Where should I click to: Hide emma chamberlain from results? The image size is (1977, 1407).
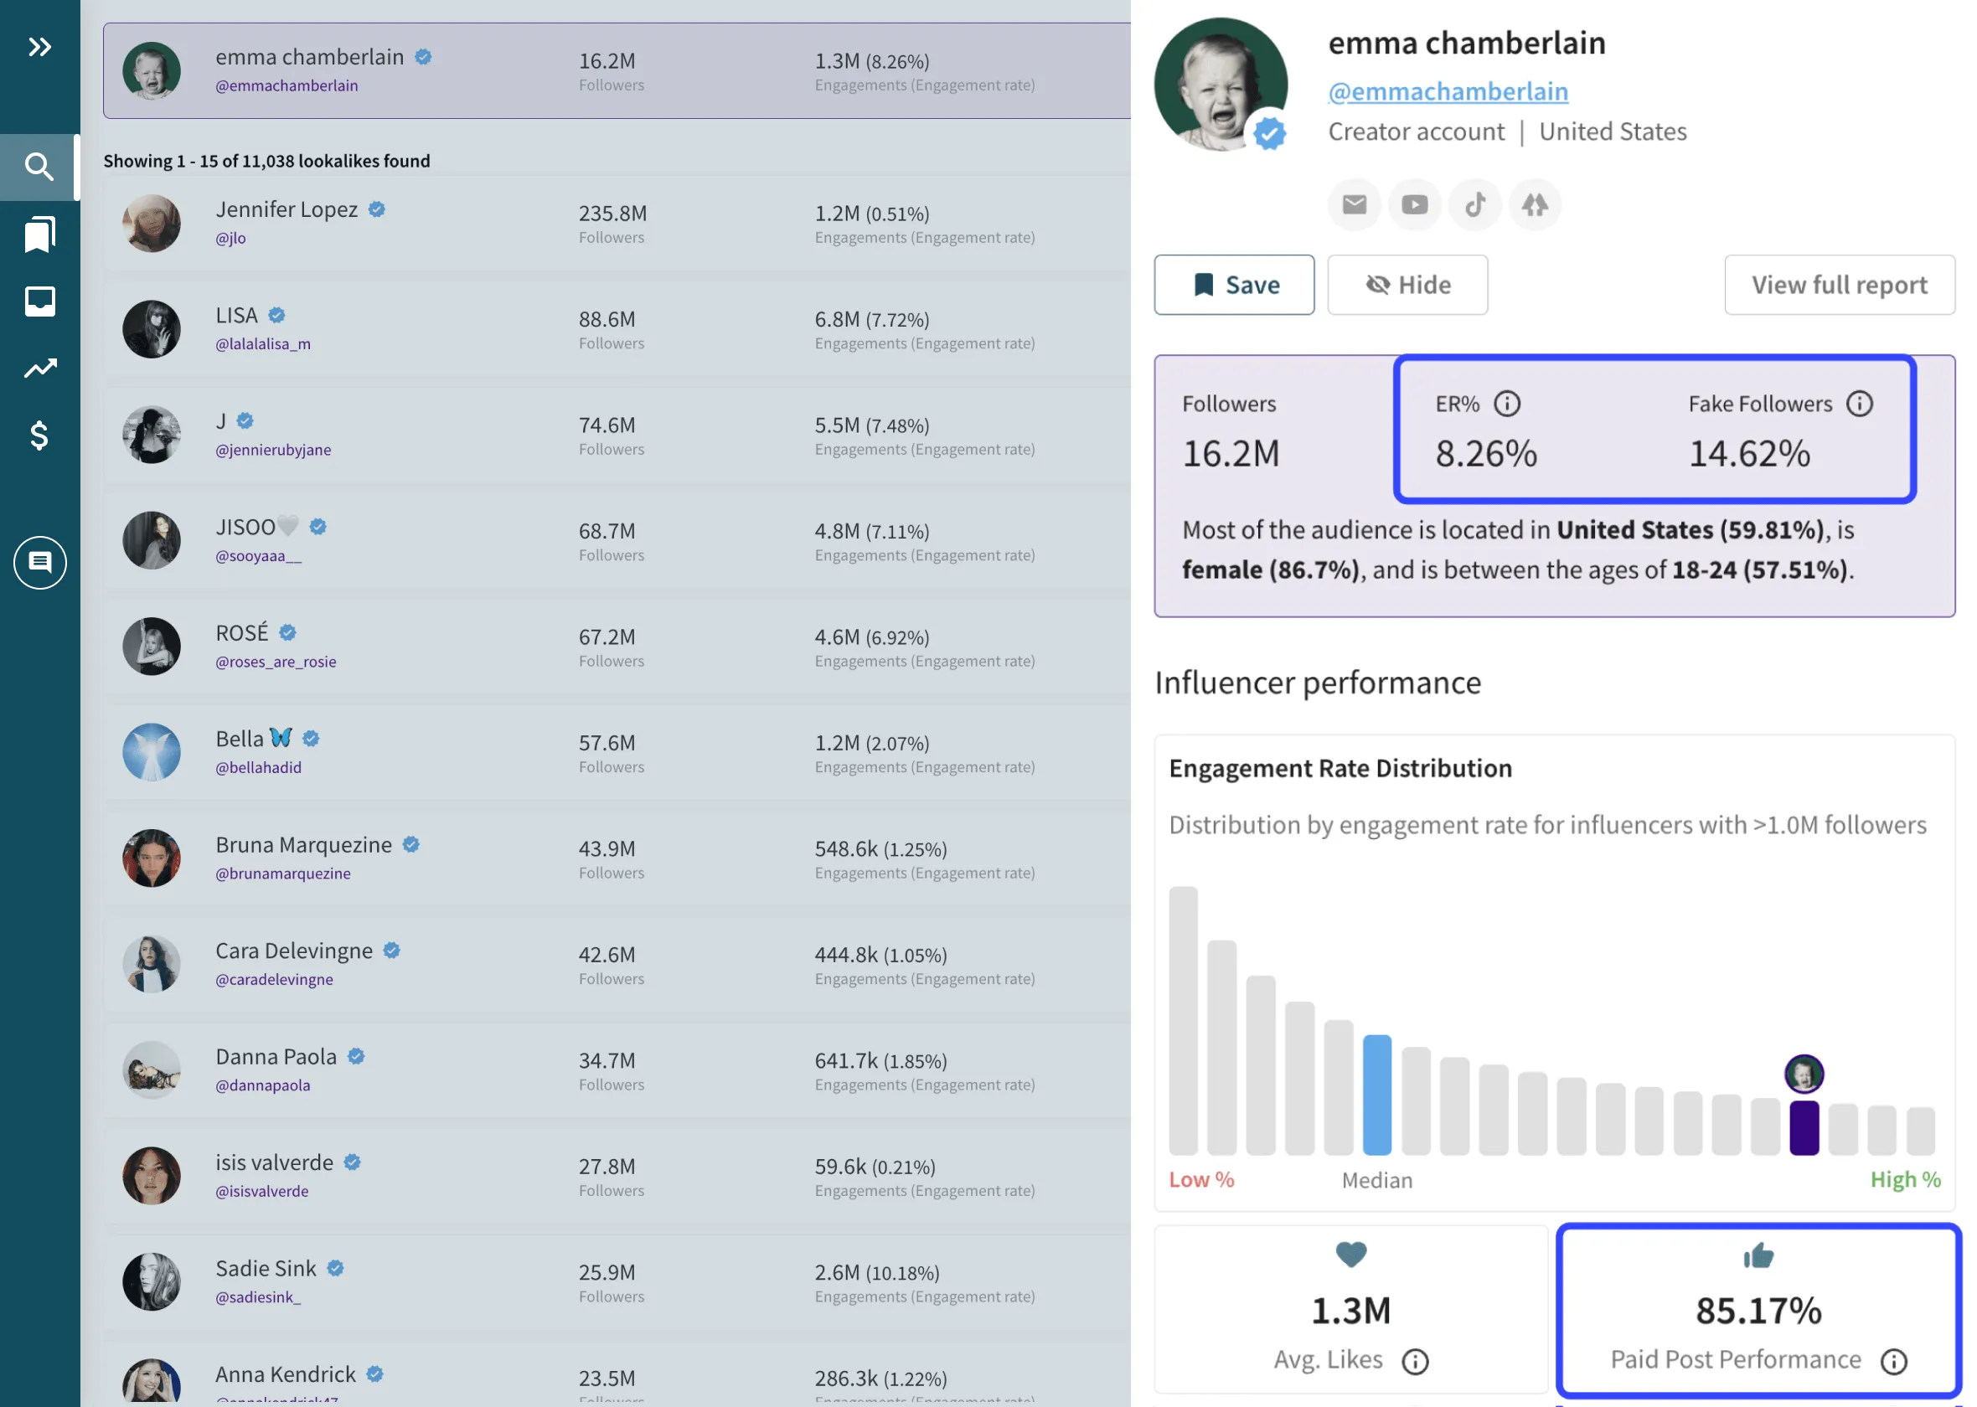[x=1407, y=284]
